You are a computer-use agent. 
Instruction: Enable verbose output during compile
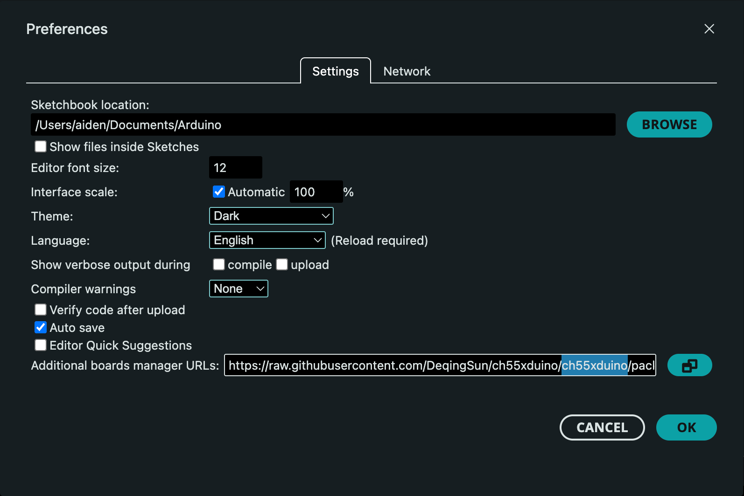[219, 265]
